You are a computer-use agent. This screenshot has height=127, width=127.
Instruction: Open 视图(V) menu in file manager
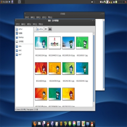tap(29, 24)
